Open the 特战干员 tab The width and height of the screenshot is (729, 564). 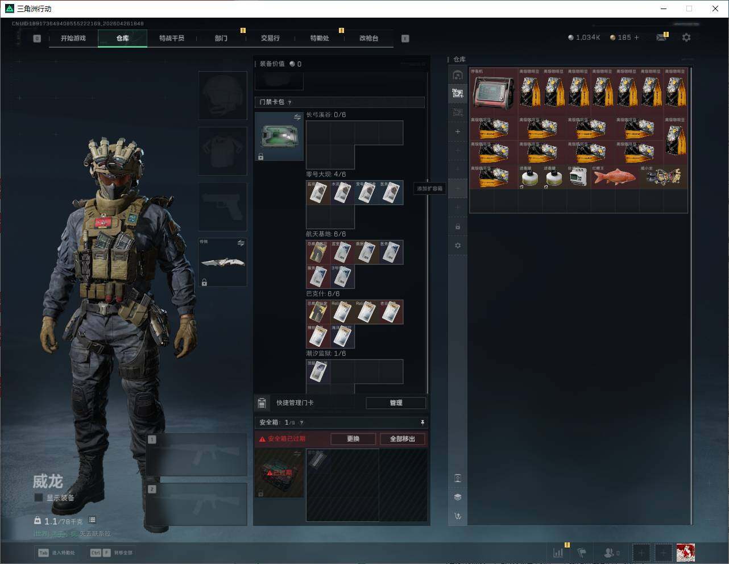click(x=172, y=38)
